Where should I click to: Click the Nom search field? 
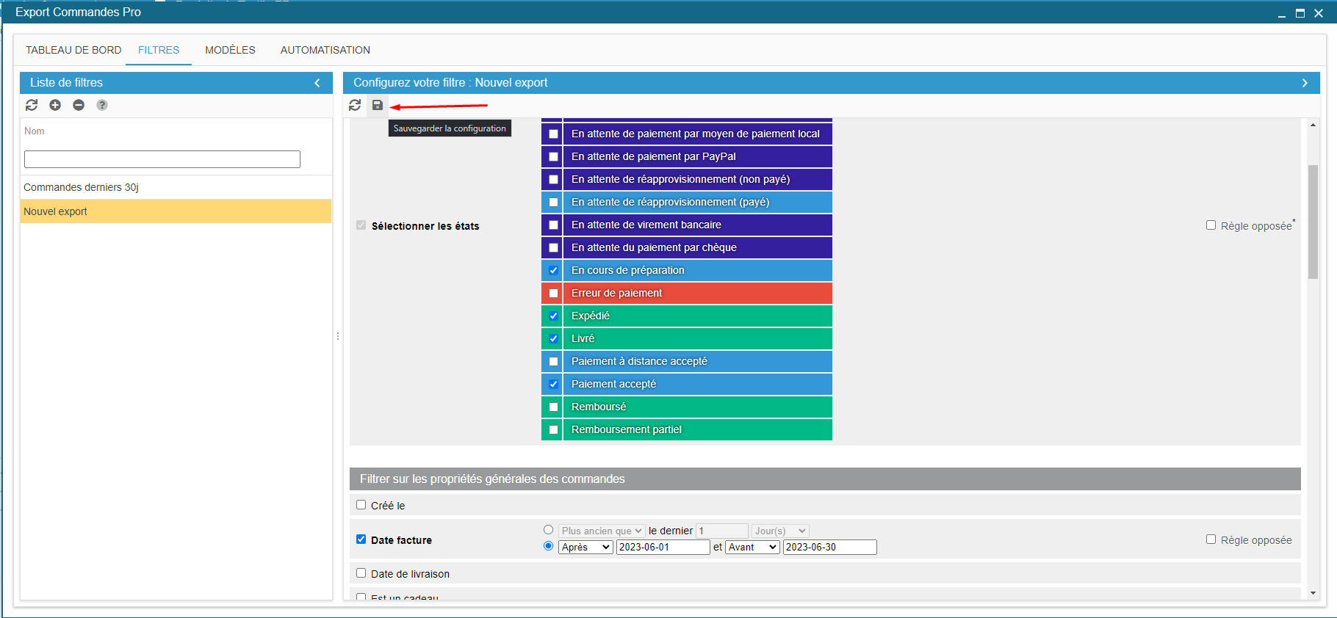coord(162,159)
